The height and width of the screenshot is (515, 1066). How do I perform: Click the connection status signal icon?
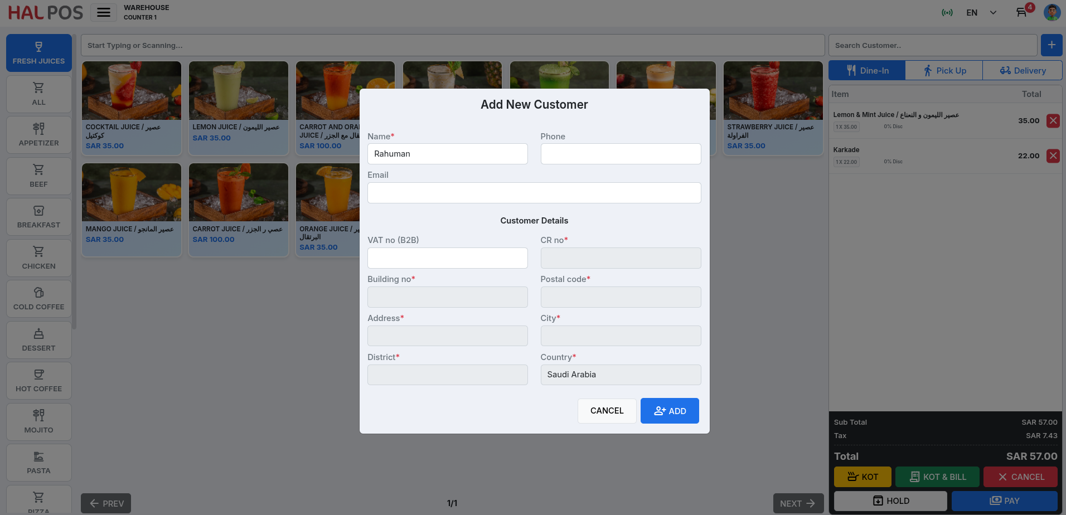click(947, 12)
